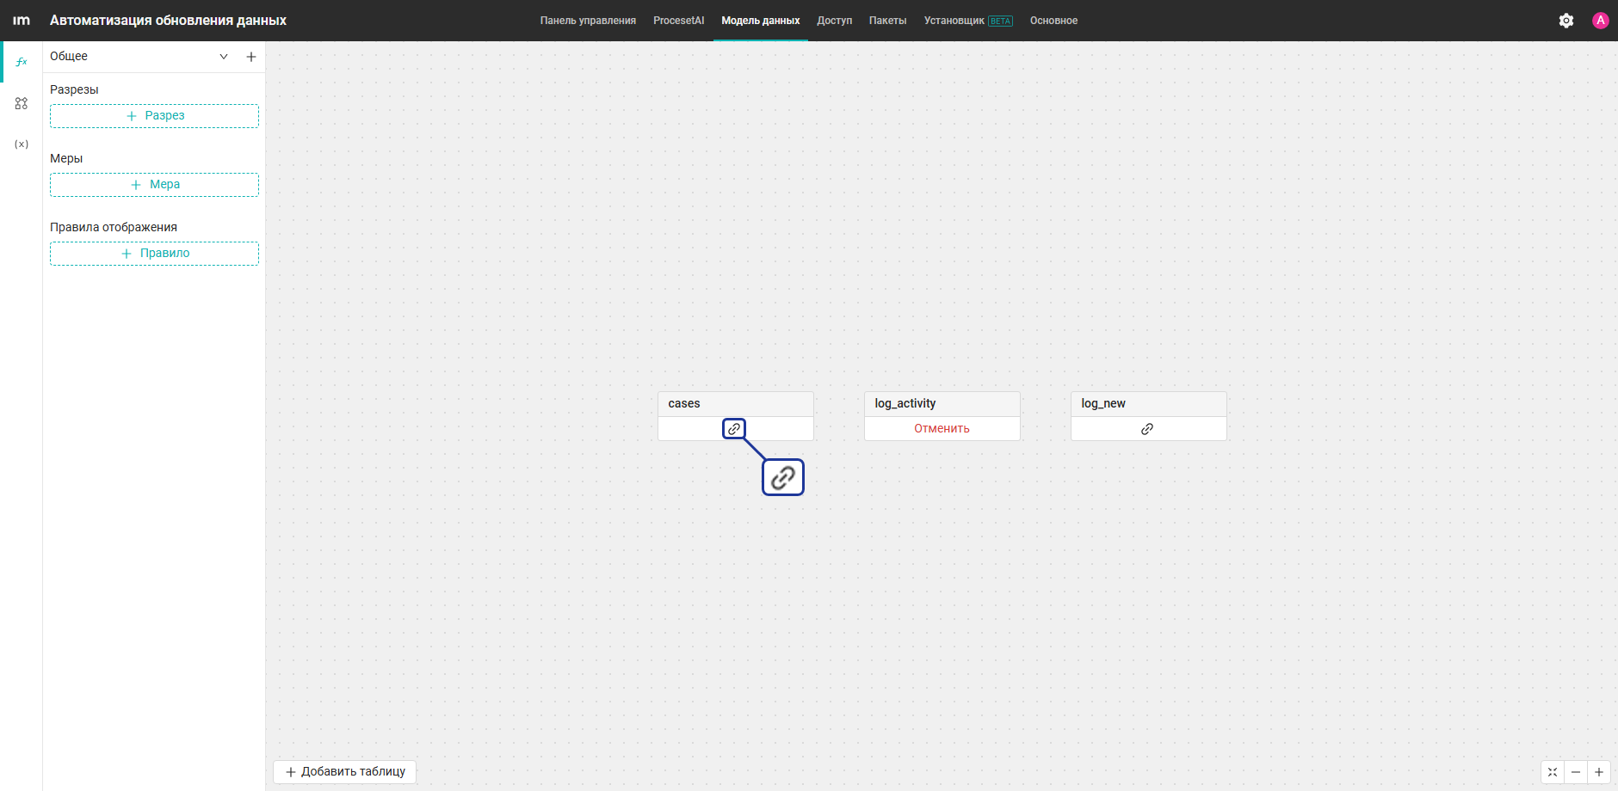The image size is (1618, 791).
Task: Zoom in the canvas with plus
Action: [x=1599, y=772]
